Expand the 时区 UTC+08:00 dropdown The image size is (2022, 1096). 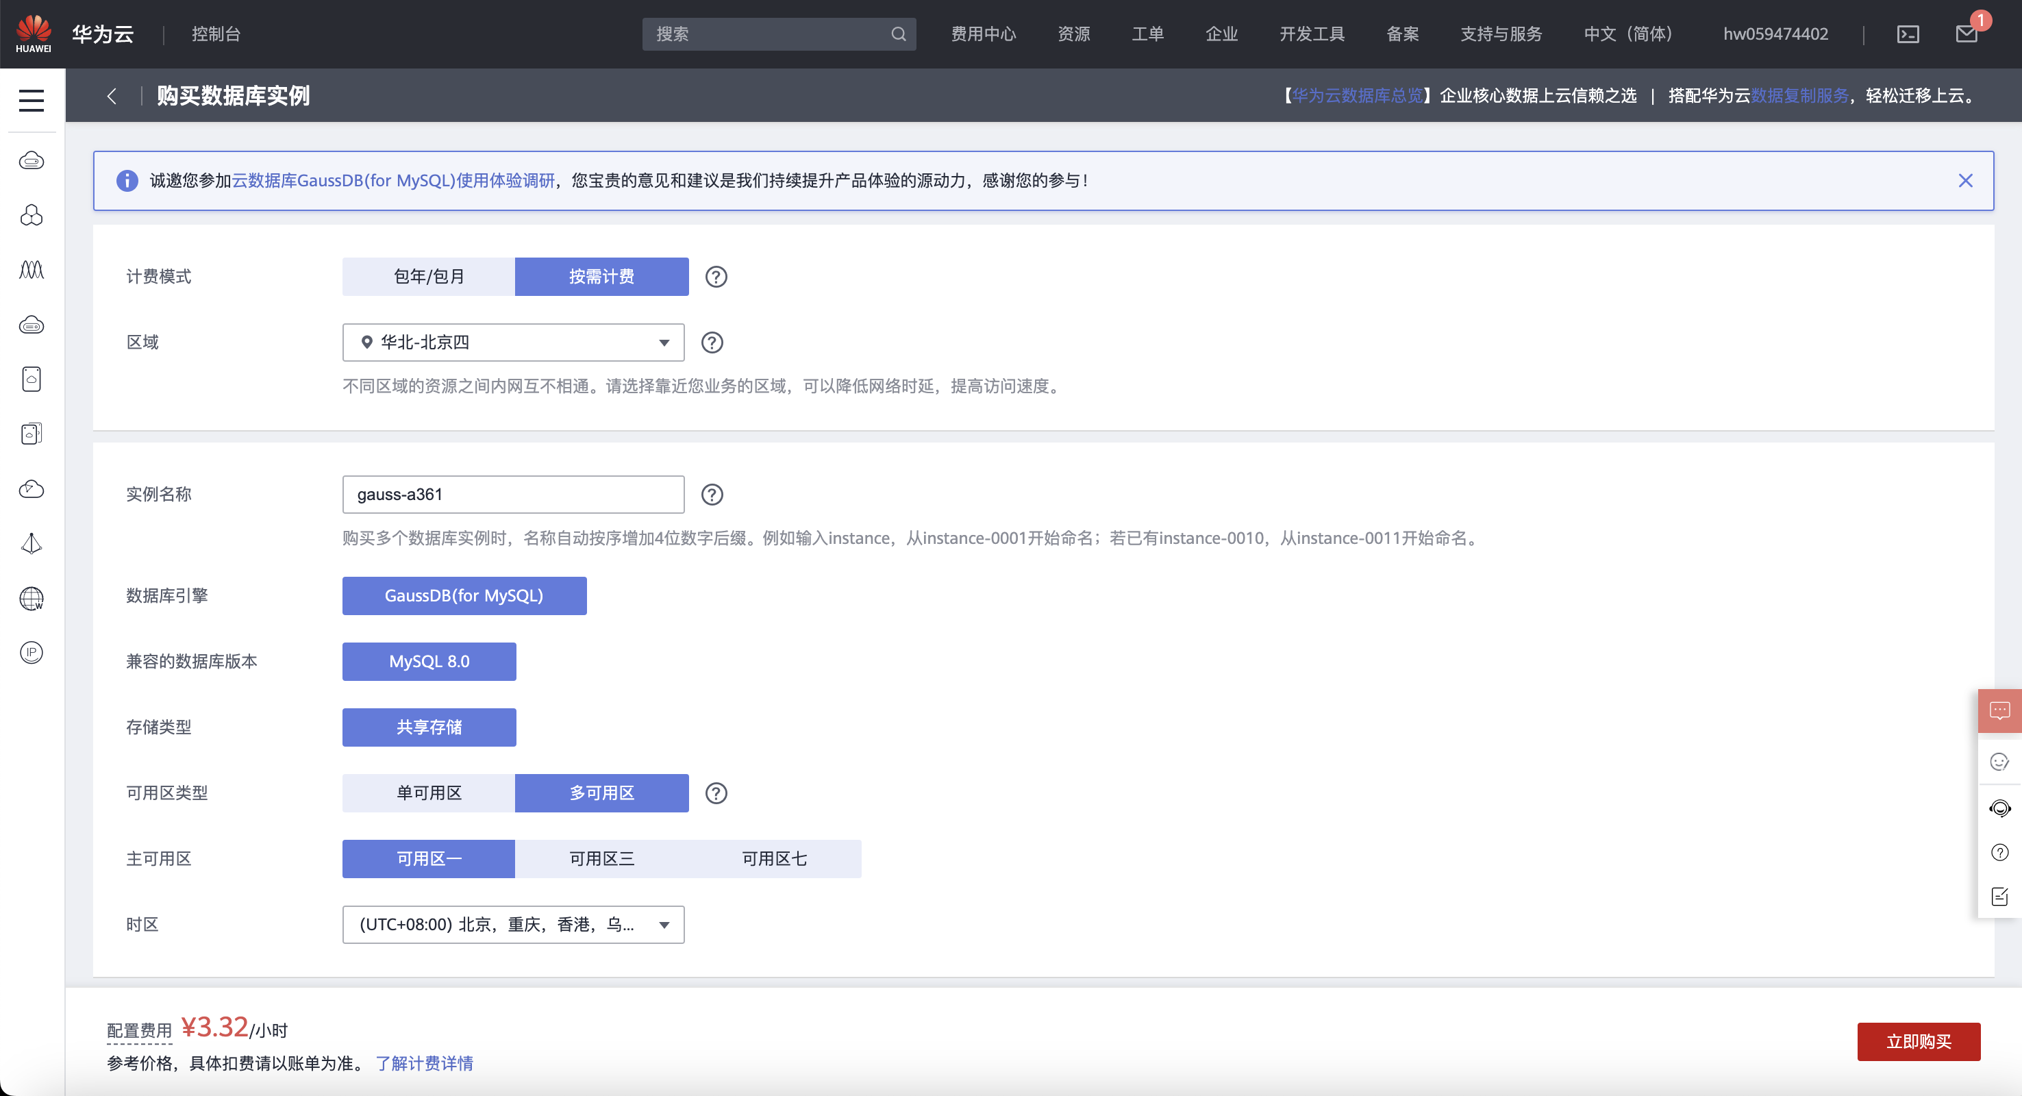512,925
